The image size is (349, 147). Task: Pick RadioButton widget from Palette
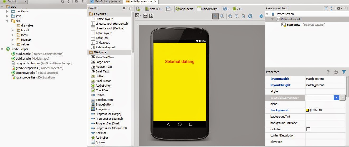coord(101,86)
